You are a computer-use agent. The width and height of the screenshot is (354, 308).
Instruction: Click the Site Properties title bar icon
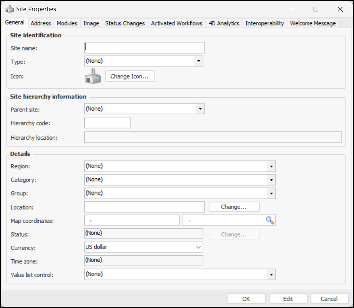coord(10,9)
